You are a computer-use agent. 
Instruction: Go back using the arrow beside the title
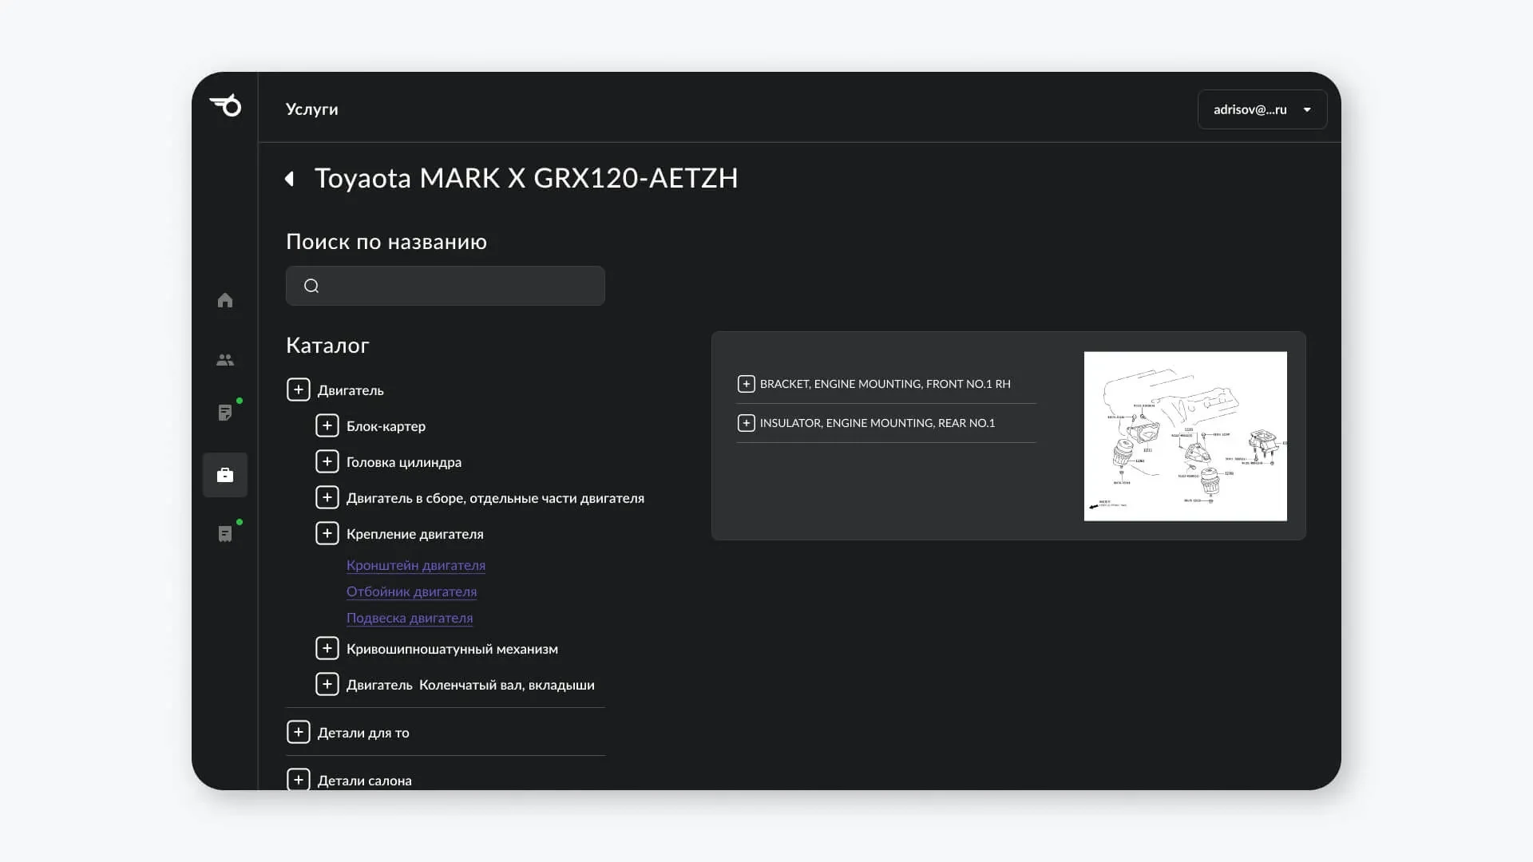click(x=290, y=179)
